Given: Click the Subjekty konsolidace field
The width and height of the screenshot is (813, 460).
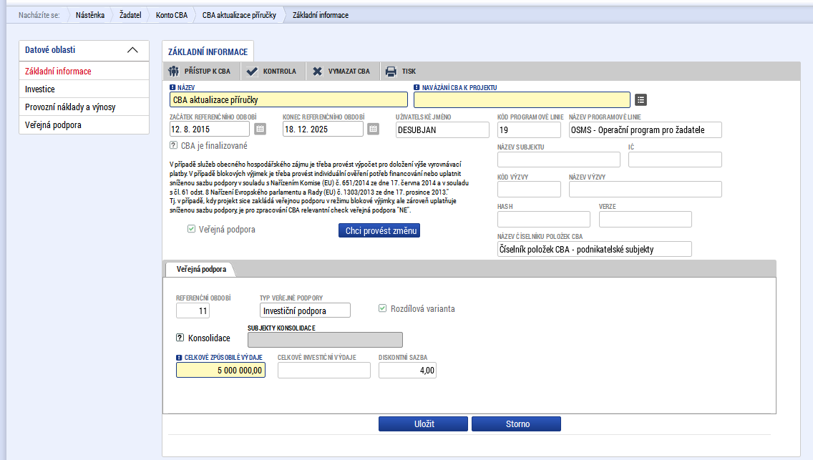Looking at the screenshot, I should [x=325, y=340].
